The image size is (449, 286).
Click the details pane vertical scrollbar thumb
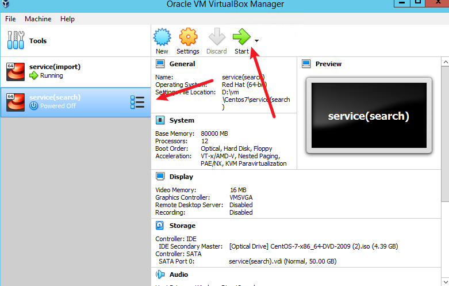[445, 134]
